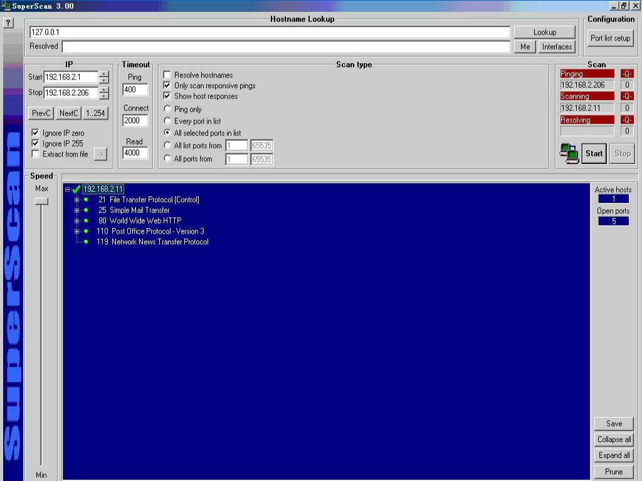Click the Collapse all button
The width and height of the screenshot is (642, 481).
614,439
